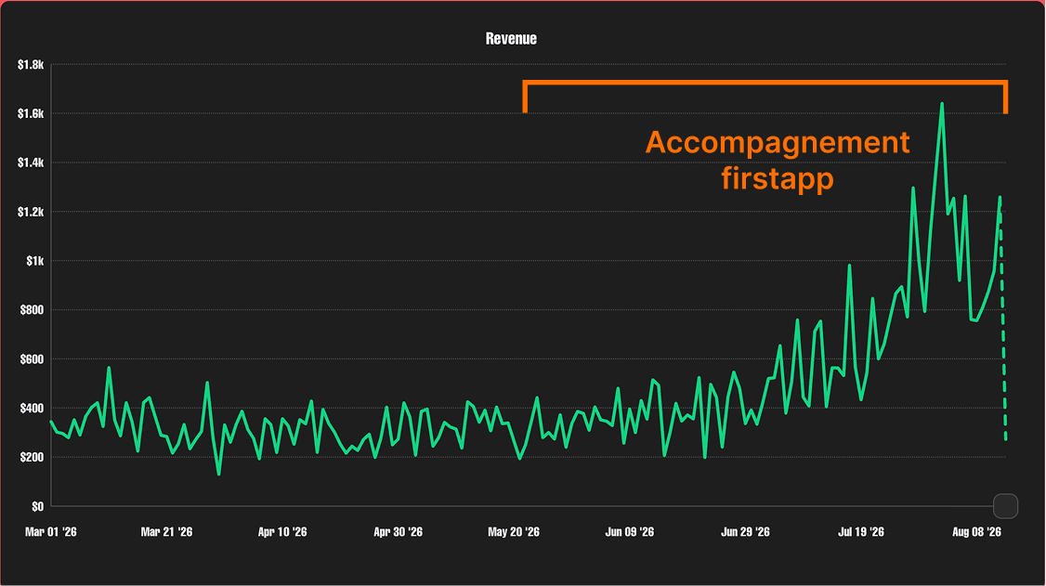This screenshot has width=1046, height=586.
Task: Click the Jul 19 '26 date label
Action: point(861,532)
